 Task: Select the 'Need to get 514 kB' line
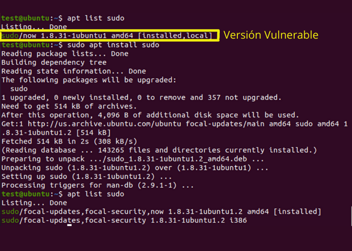coord(69,106)
